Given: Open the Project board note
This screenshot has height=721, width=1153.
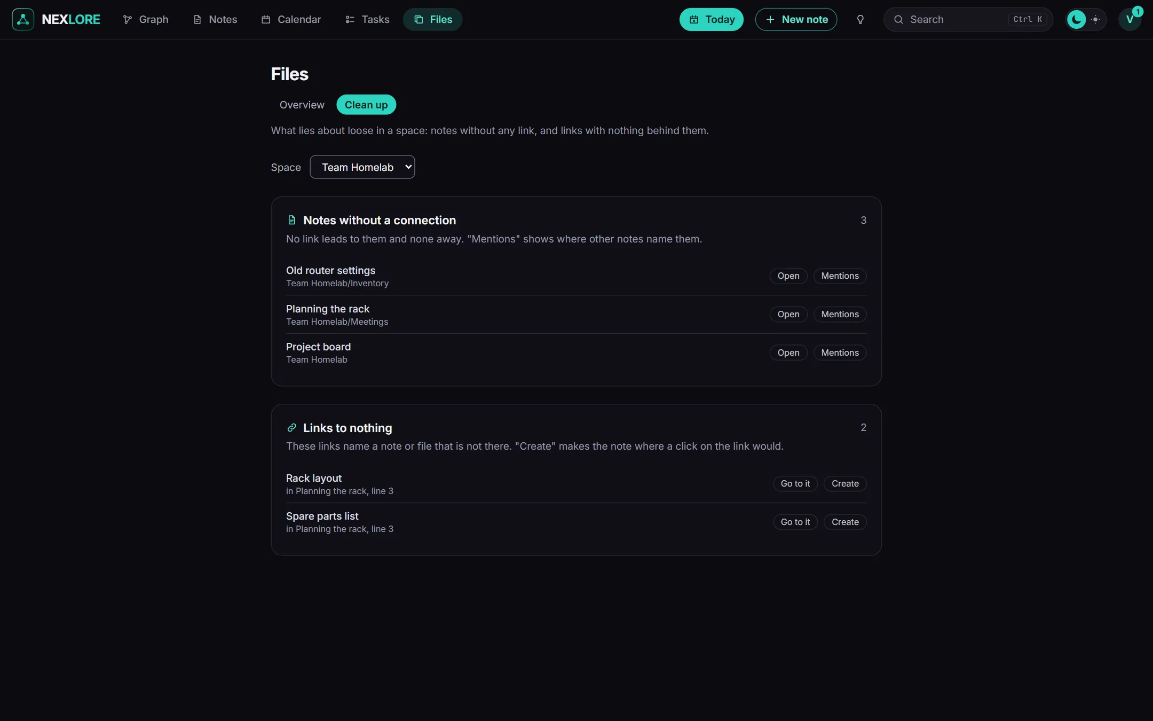Looking at the screenshot, I should 788,352.
